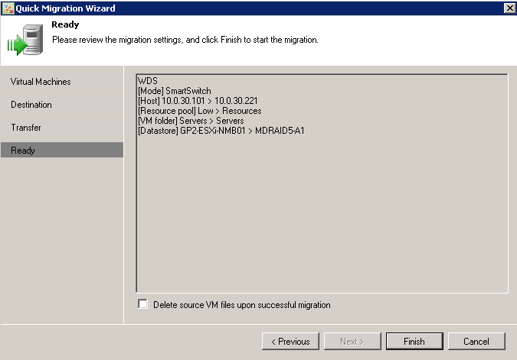This screenshot has height=360, width=517.
Task: Switch to the Transfer step
Action: click(x=26, y=128)
